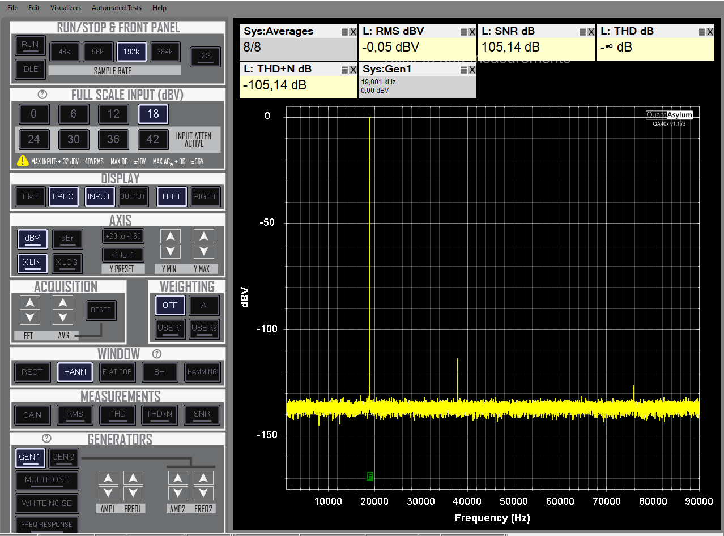This screenshot has width=724, height=536.
Task: Toggle the I2S button
Action: (205, 56)
